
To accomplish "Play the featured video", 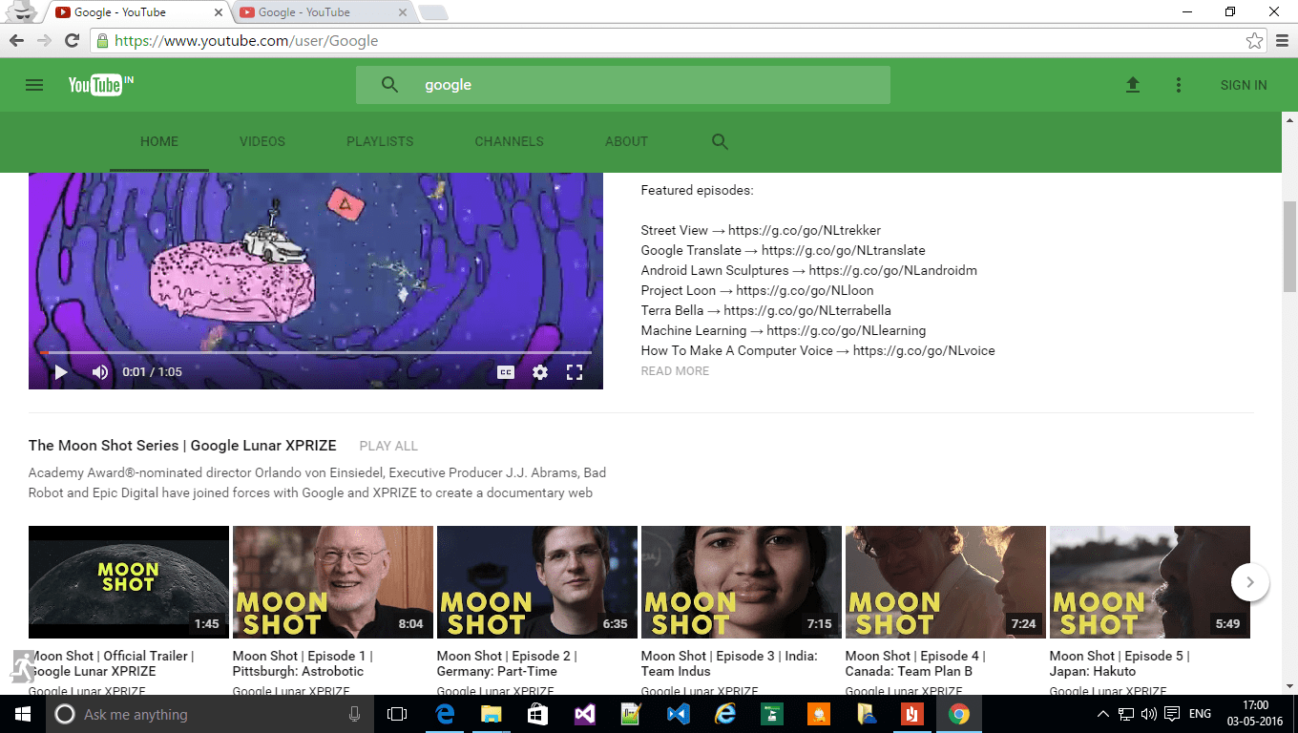I will click(x=60, y=372).
